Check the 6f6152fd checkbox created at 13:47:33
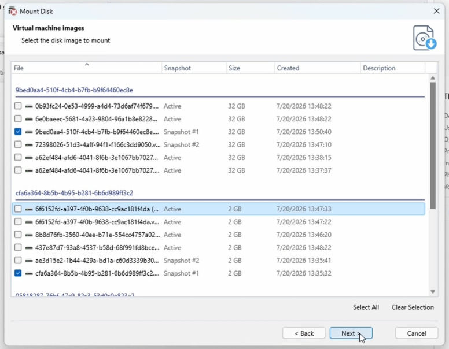 point(18,209)
